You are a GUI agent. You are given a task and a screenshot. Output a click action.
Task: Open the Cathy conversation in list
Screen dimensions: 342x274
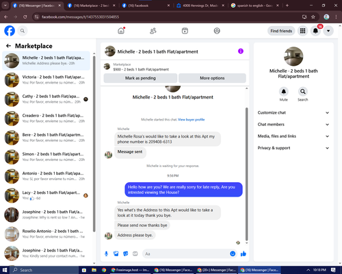[x=47, y=99]
